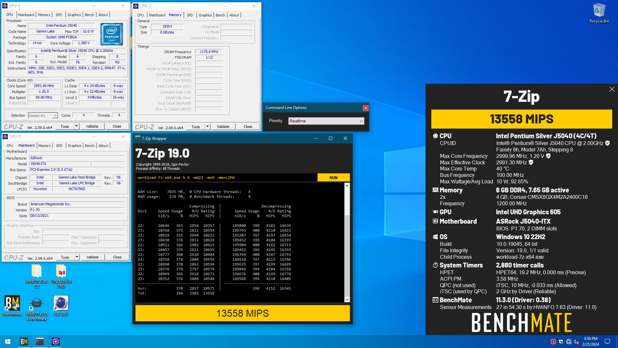Click the Max Effective Clock verified shield
The image size is (618, 348).
coord(531,162)
